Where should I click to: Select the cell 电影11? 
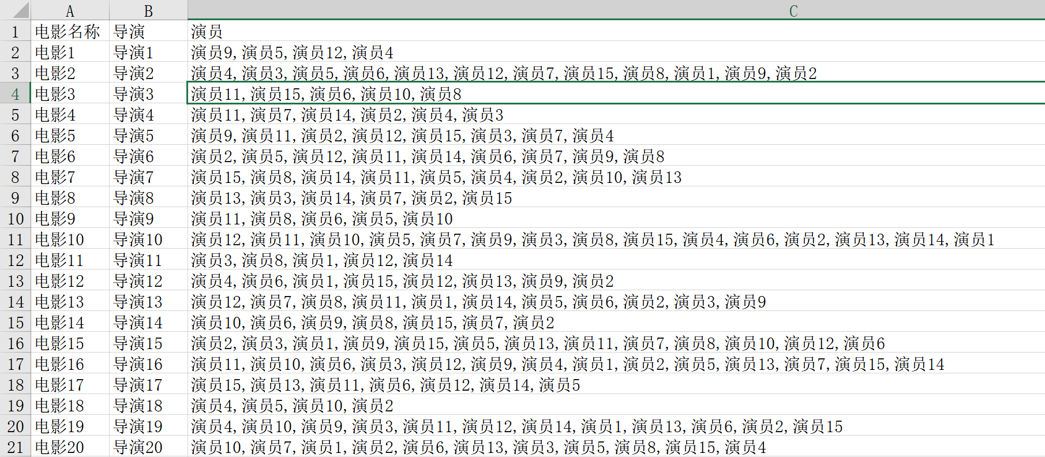(70, 260)
